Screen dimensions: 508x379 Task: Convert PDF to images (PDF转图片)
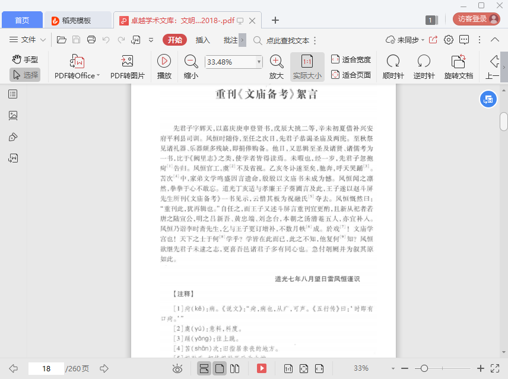pyautogui.click(x=128, y=66)
